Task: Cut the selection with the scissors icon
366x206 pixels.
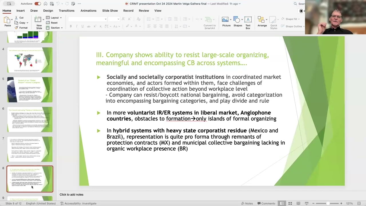Action: 16,18
